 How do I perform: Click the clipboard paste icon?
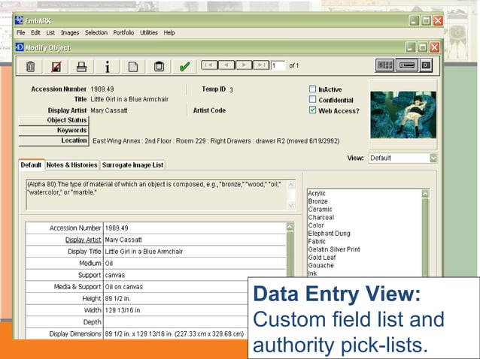click(x=158, y=66)
